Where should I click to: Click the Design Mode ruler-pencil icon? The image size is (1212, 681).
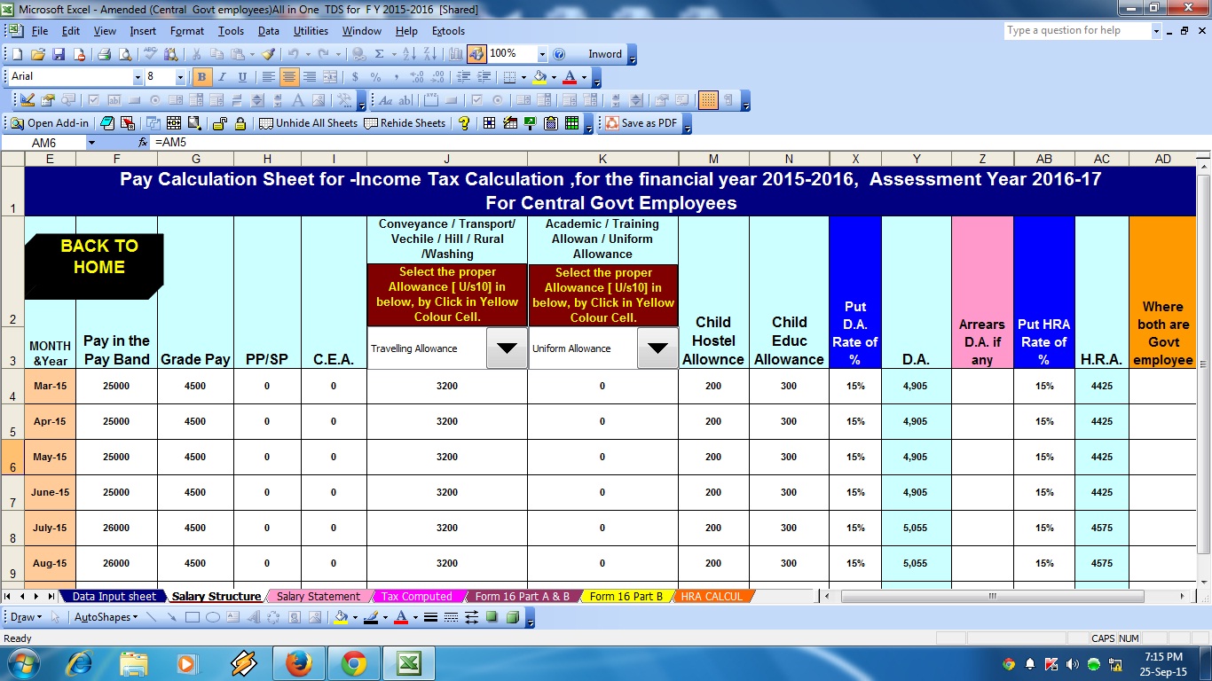[x=28, y=100]
